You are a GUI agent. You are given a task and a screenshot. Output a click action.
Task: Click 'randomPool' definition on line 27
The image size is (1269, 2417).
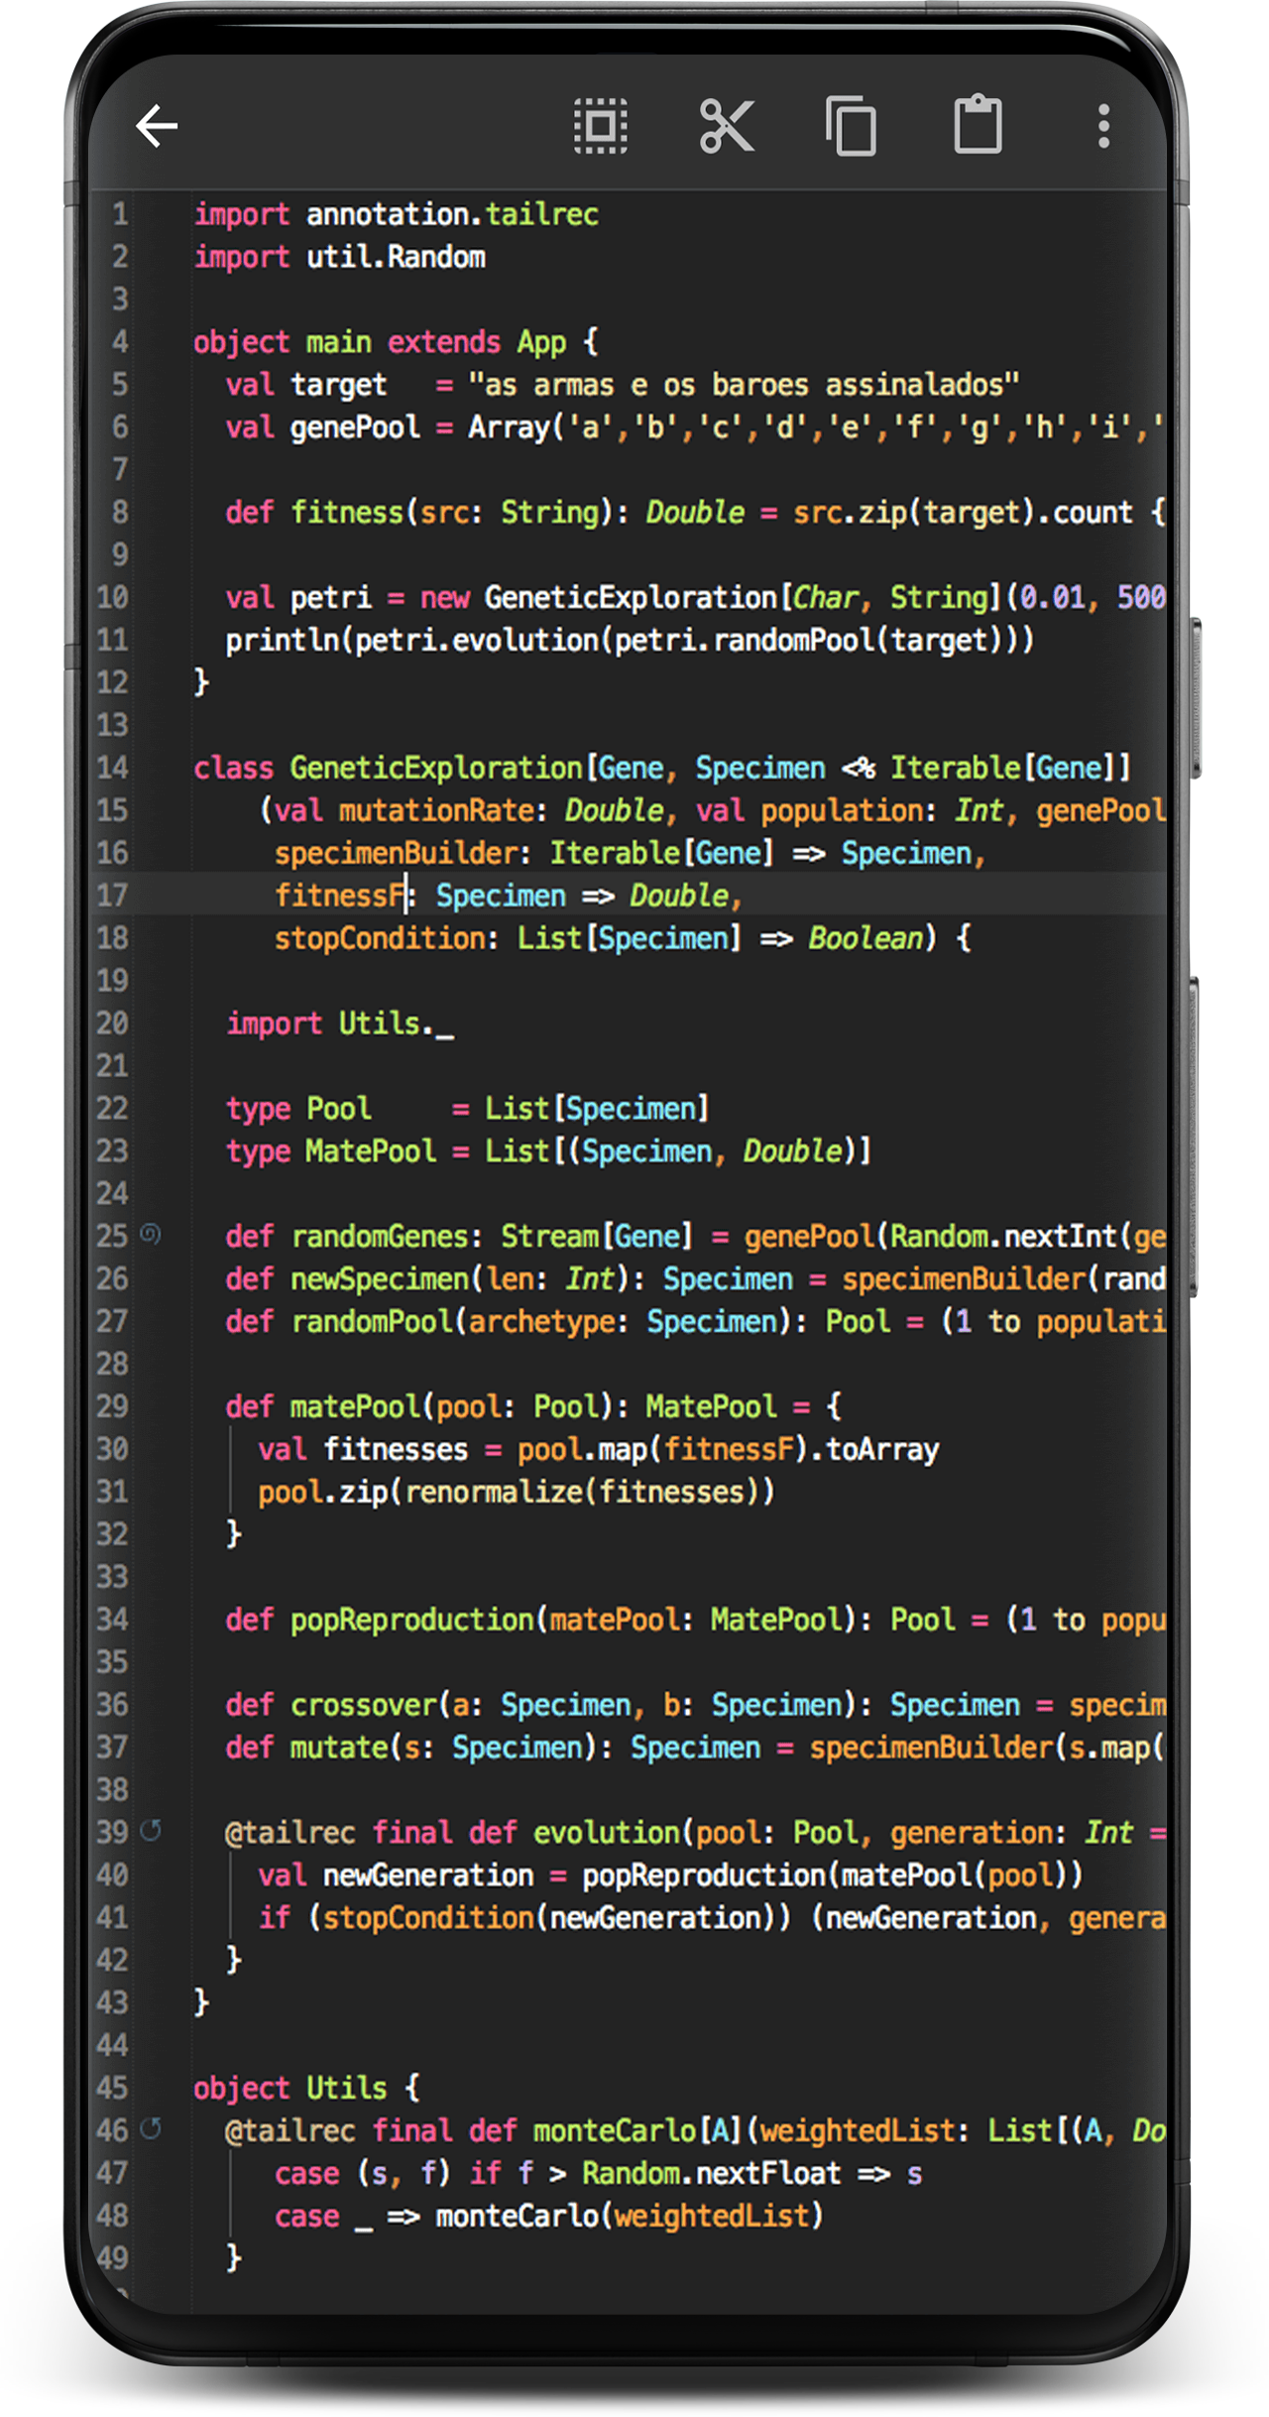371,1322
